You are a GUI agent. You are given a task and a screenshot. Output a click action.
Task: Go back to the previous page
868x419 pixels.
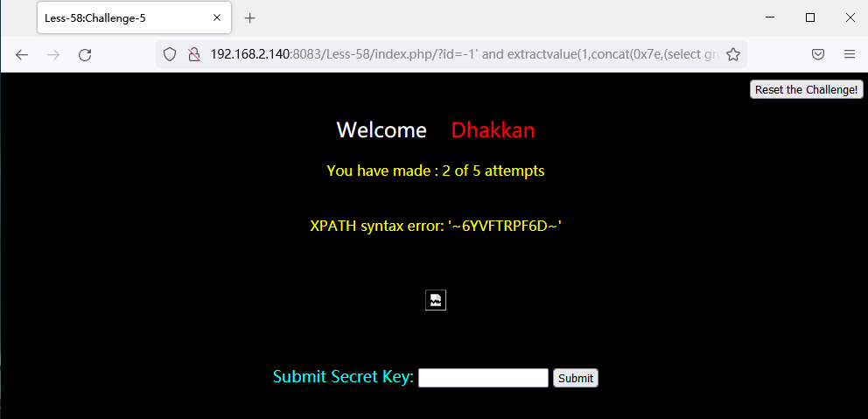pyautogui.click(x=22, y=54)
